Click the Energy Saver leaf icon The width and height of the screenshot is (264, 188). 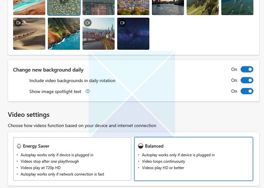pyautogui.click(x=19, y=146)
